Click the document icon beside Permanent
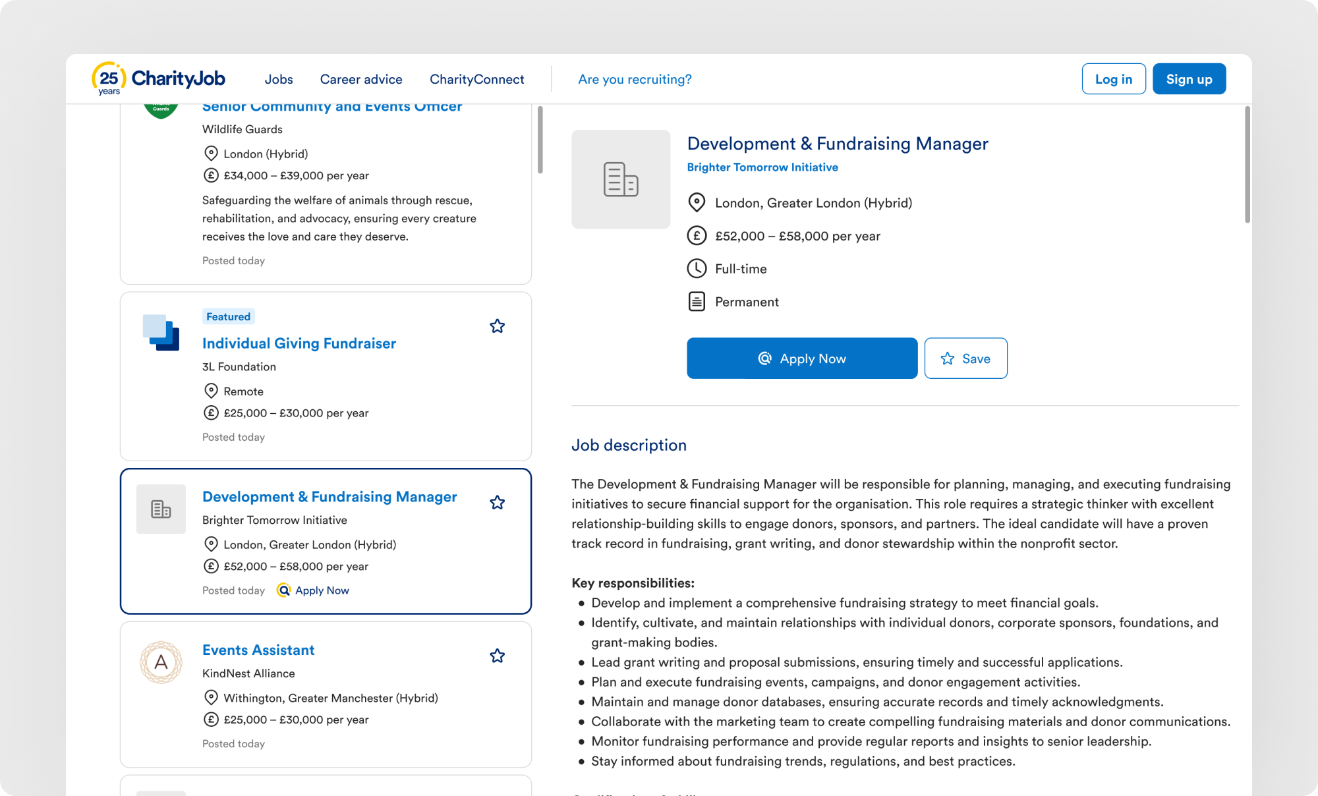The width and height of the screenshot is (1318, 796). 697,301
